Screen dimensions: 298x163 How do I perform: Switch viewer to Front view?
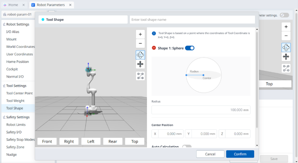pyautogui.click(x=47, y=141)
